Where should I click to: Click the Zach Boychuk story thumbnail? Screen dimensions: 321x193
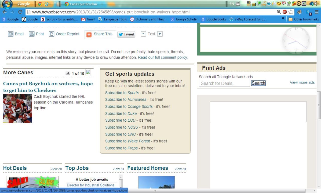pos(18,108)
